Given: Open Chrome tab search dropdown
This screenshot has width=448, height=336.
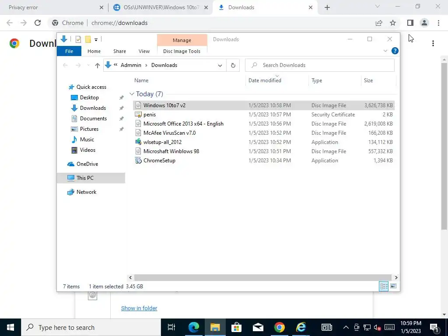Looking at the screenshot, I should pyautogui.click(x=378, y=6).
